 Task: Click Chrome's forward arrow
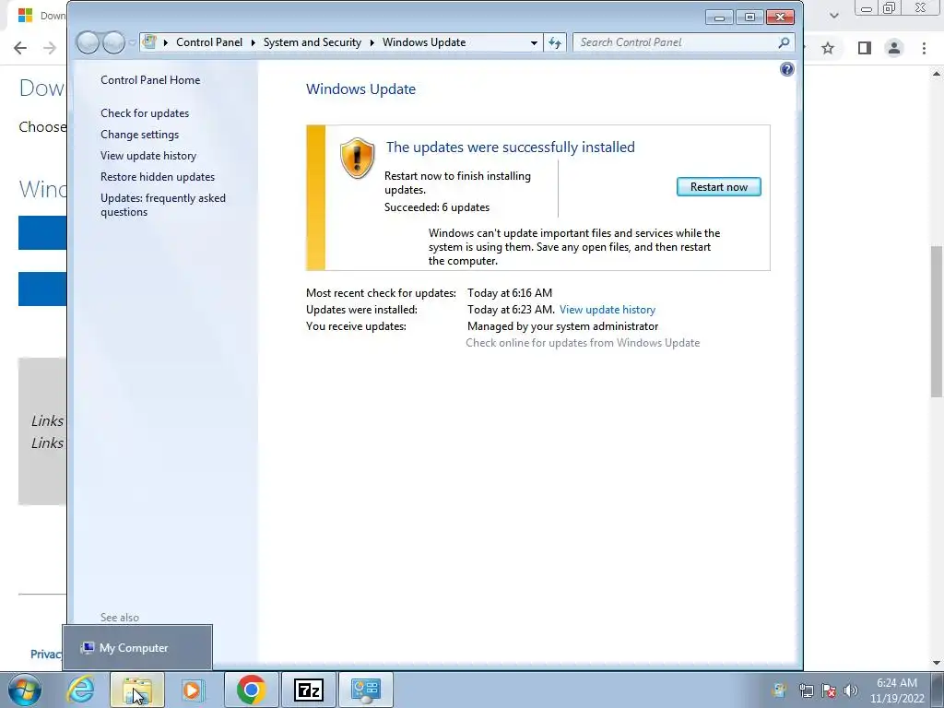50,48
